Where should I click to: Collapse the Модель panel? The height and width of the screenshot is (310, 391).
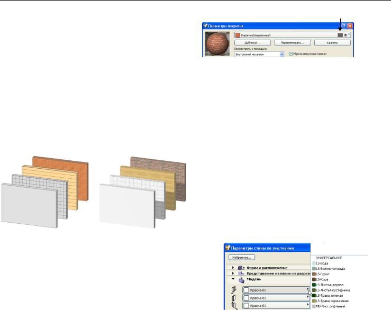[x=233, y=279]
